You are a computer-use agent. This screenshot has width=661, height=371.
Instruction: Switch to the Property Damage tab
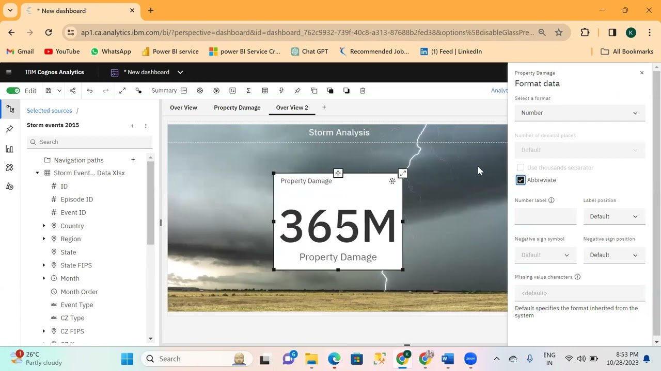pos(237,108)
